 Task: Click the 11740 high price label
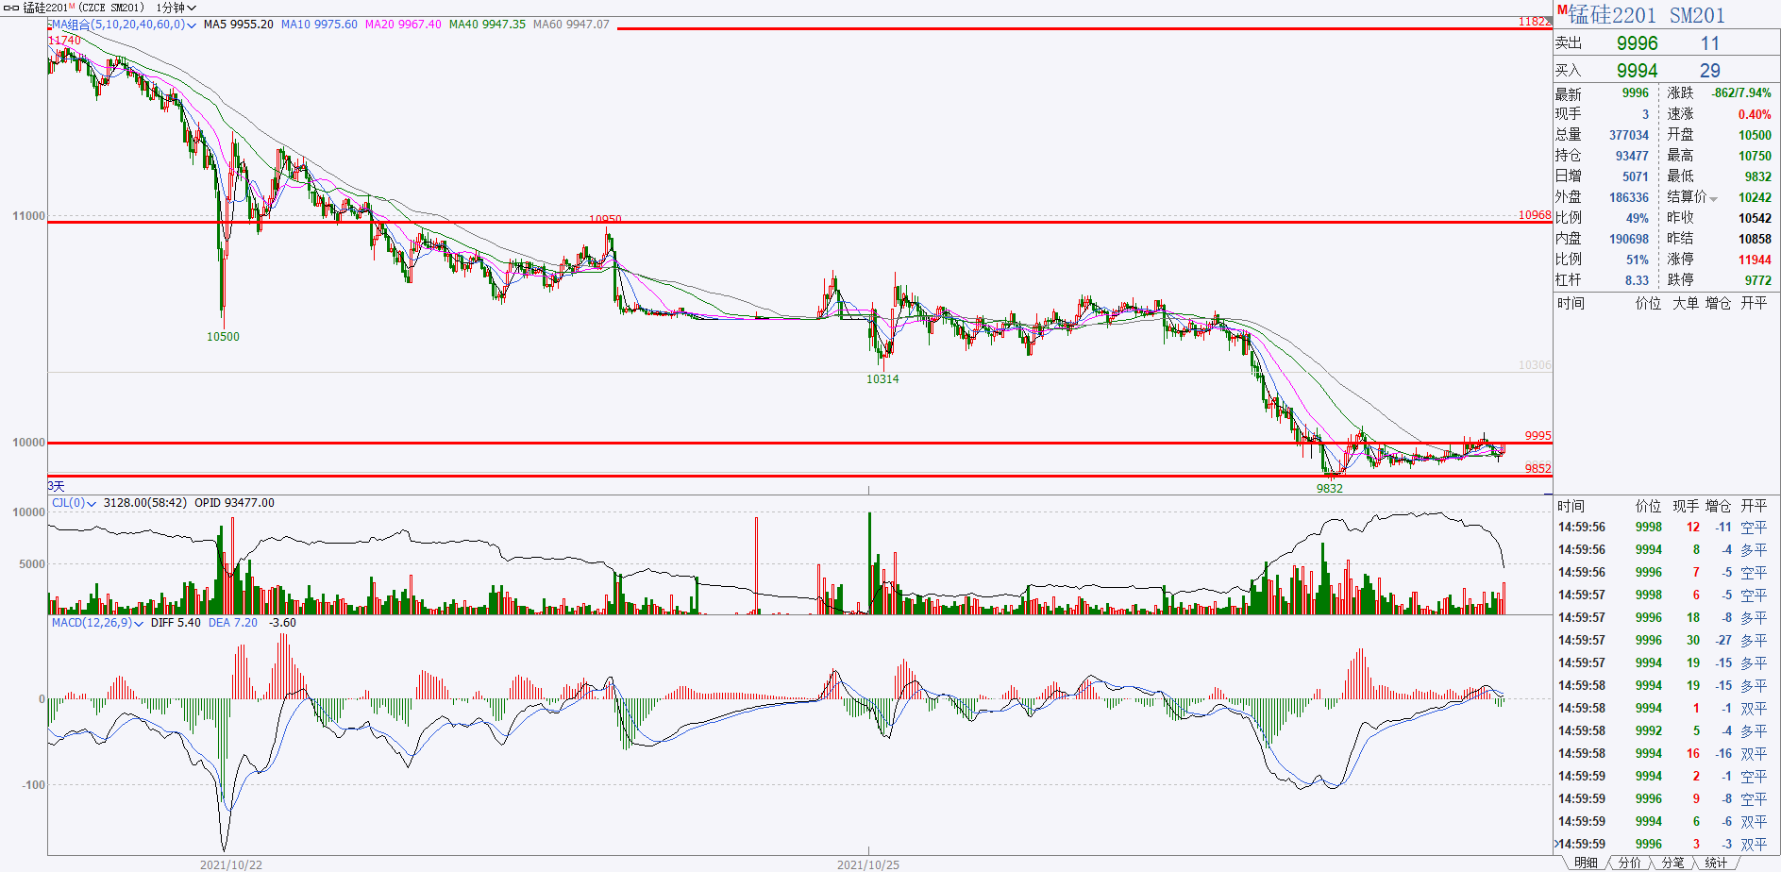click(64, 41)
